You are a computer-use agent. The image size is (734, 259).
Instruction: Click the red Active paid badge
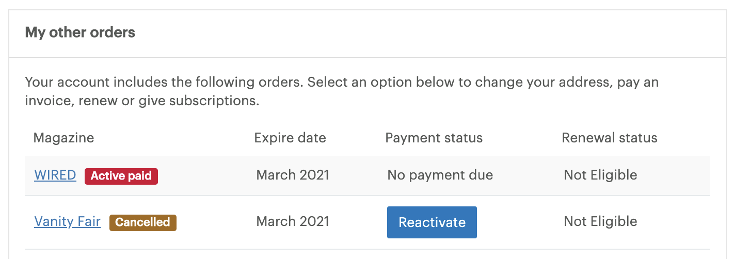121,176
